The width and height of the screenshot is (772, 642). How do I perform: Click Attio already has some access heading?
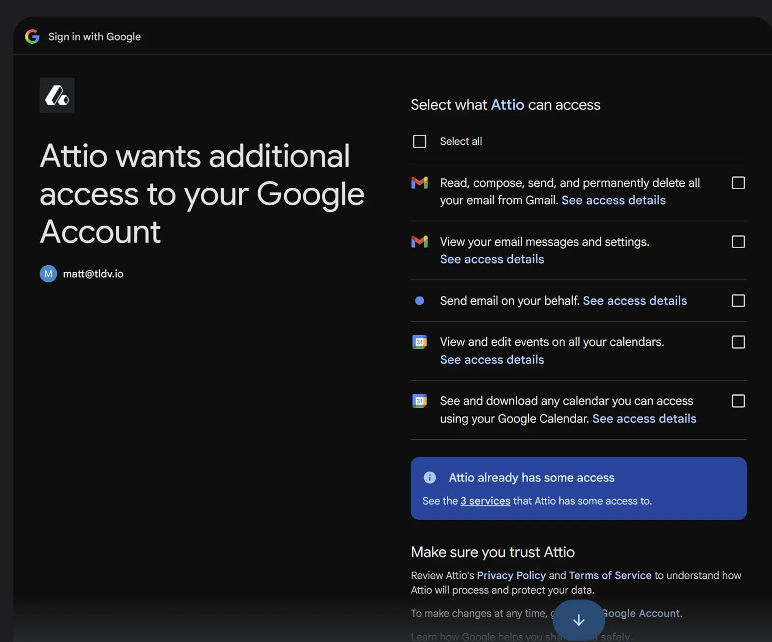pyautogui.click(x=531, y=477)
